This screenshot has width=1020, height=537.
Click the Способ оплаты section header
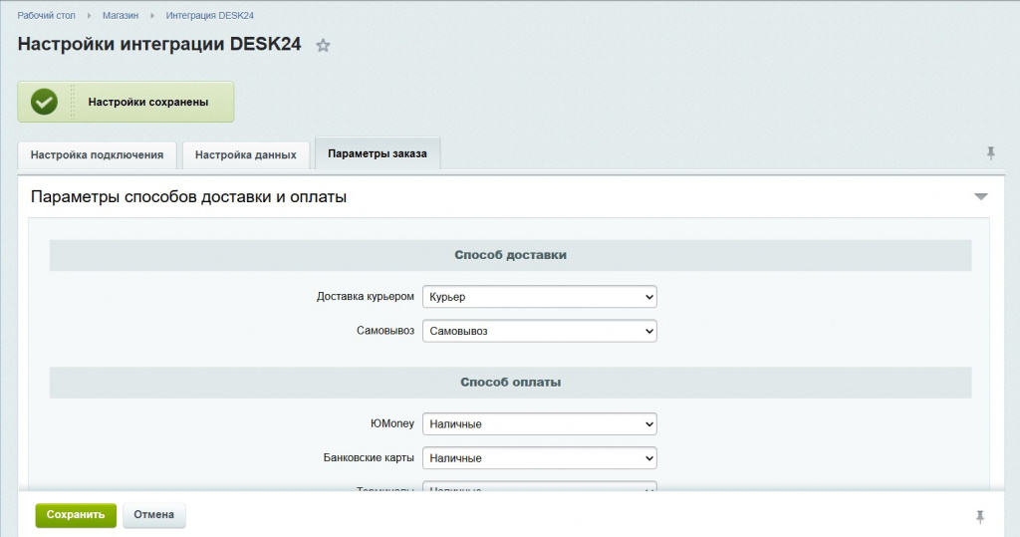pos(510,383)
